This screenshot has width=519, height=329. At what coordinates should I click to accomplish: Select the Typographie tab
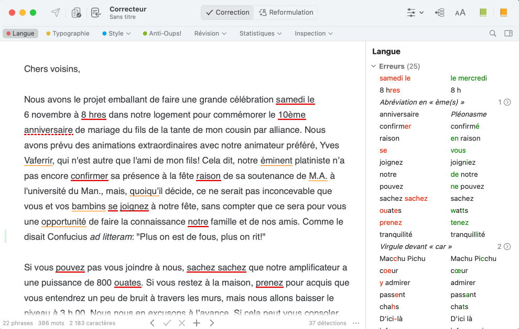click(x=68, y=33)
